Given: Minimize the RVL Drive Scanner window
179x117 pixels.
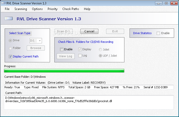Looking at the screenshot, I should click(159, 3).
